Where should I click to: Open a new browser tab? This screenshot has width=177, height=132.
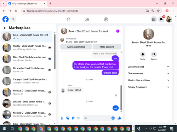(50, 4)
